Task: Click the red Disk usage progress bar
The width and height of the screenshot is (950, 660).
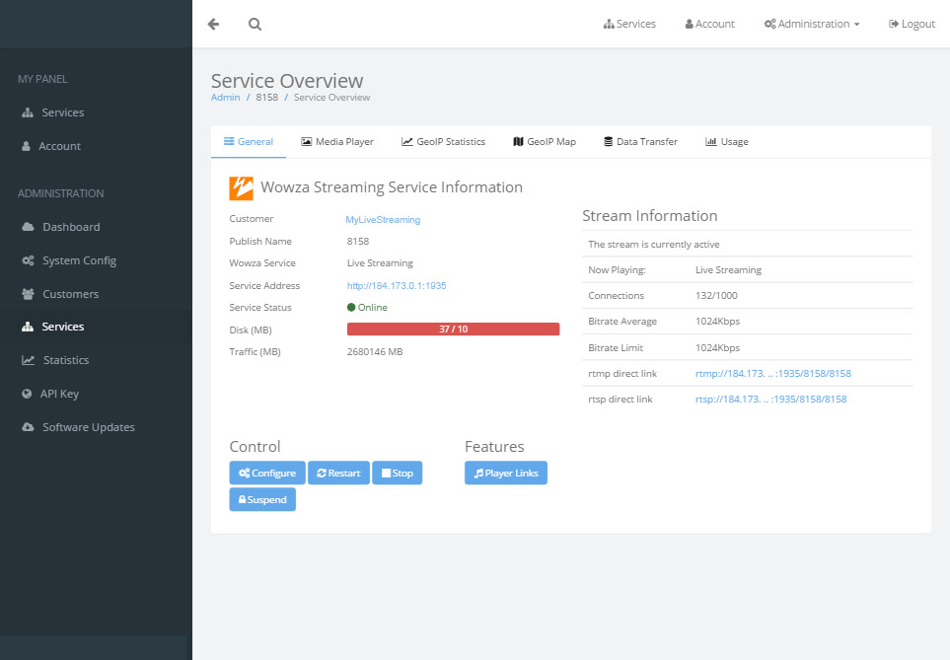Action: tap(452, 329)
